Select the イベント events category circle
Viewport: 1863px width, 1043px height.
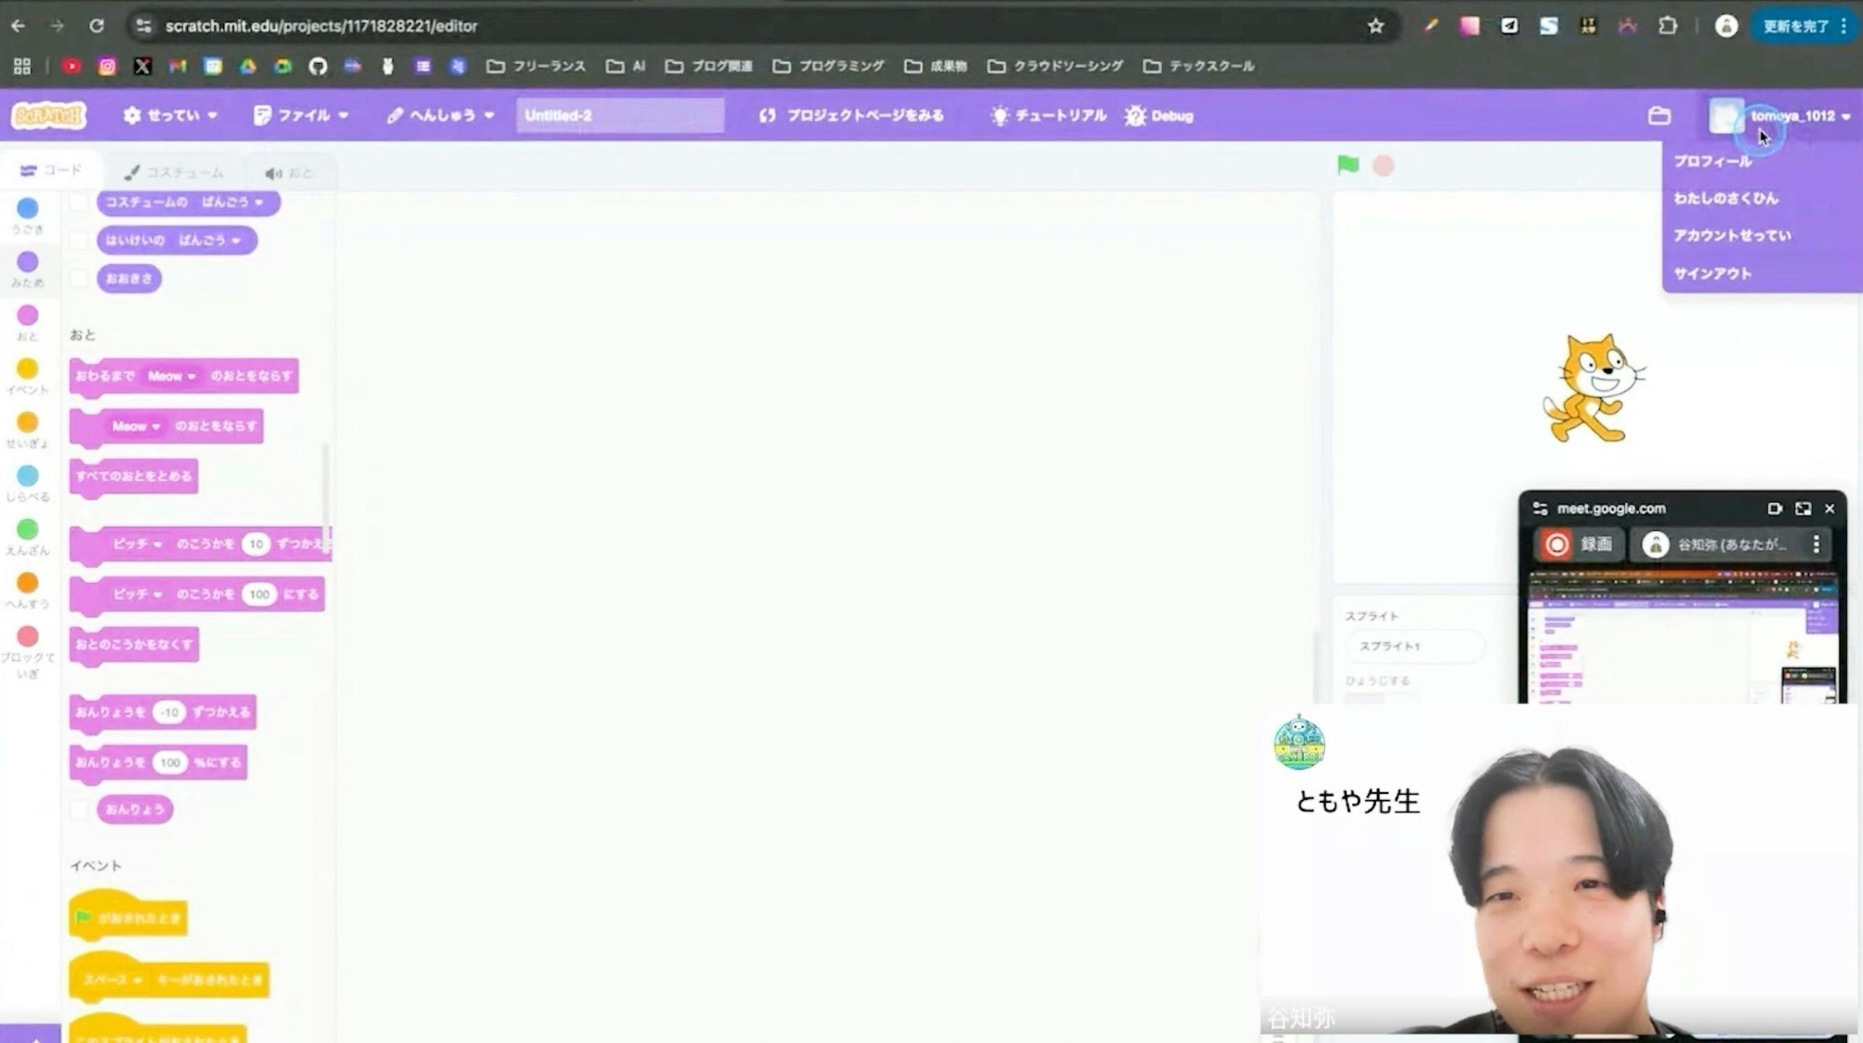[x=27, y=370]
